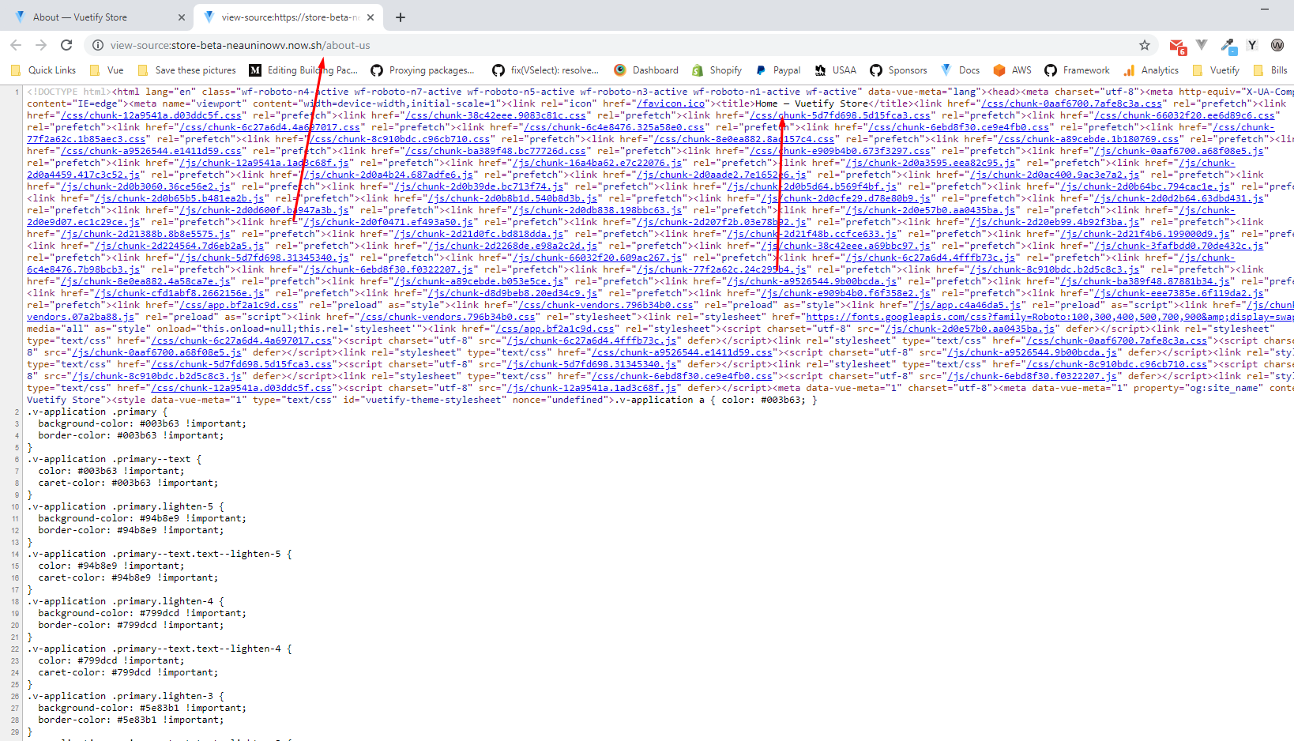Select the view-source:https://store-beta tab
The width and height of the screenshot is (1294, 741).
point(288,17)
